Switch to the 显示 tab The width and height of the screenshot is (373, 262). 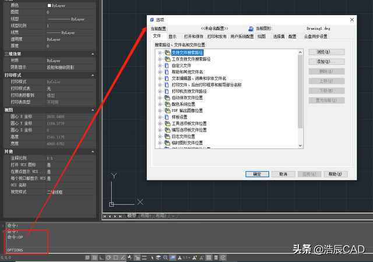(x=173, y=36)
